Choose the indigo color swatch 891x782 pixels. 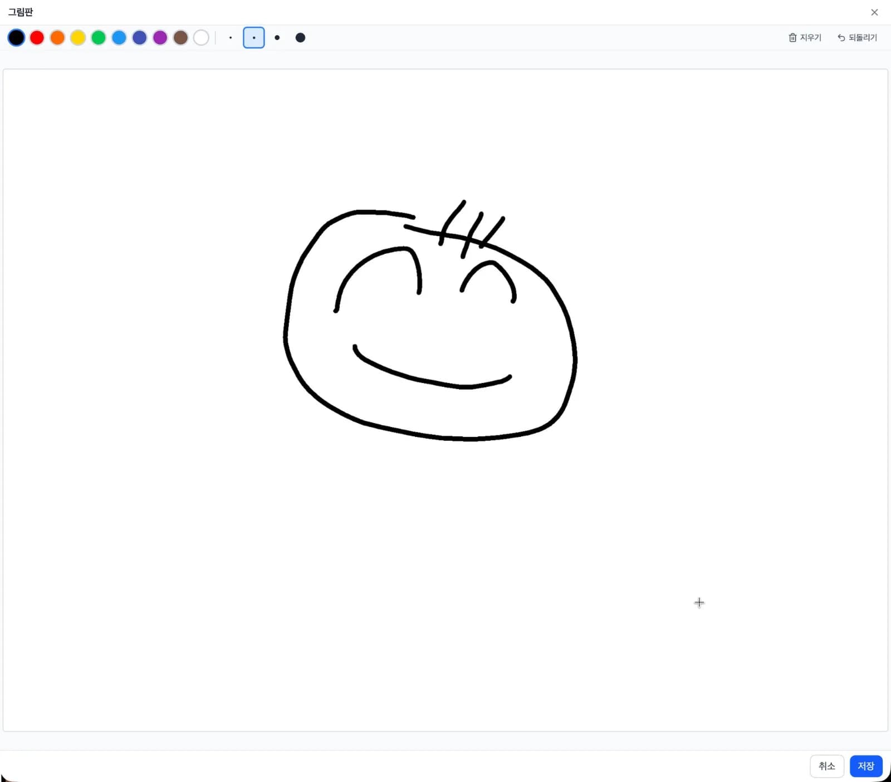[x=140, y=38]
